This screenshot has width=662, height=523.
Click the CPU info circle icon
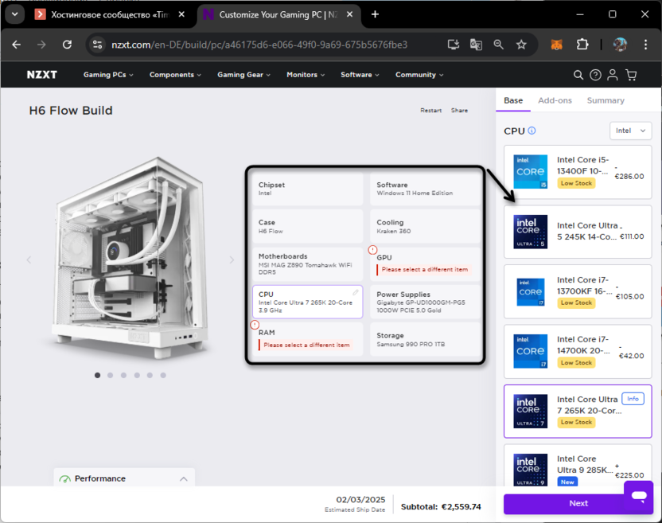pyautogui.click(x=532, y=131)
